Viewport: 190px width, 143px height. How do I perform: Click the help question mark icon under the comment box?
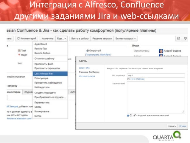pos(131,116)
